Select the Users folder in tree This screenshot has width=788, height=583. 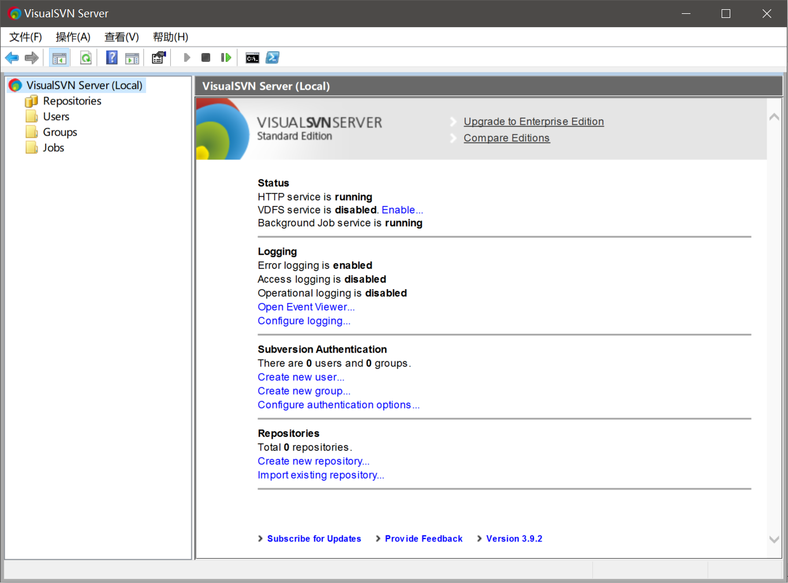[56, 117]
